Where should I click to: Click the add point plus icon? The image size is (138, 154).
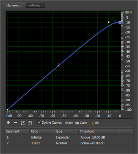pyautogui.click(x=8, y=123)
